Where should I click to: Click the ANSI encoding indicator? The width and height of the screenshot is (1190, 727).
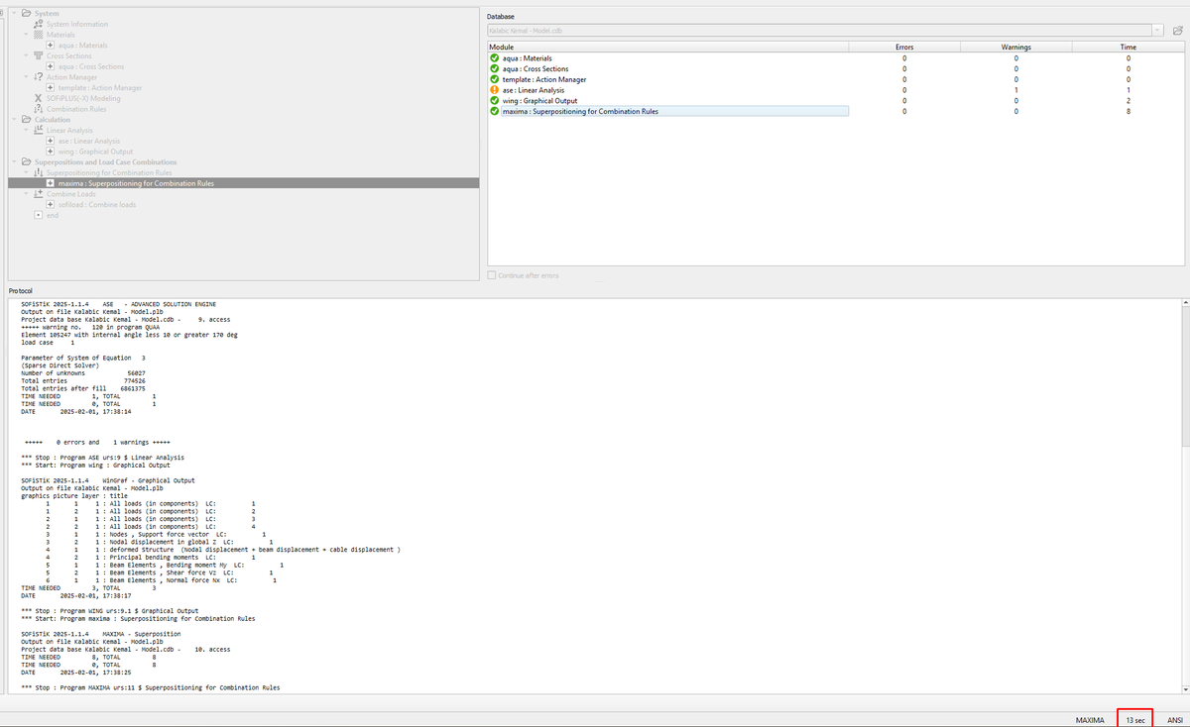tap(1175, 720)
